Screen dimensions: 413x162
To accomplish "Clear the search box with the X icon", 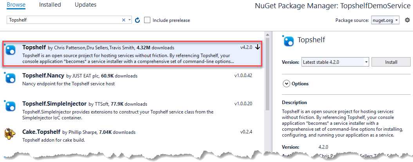I will 124,20.
